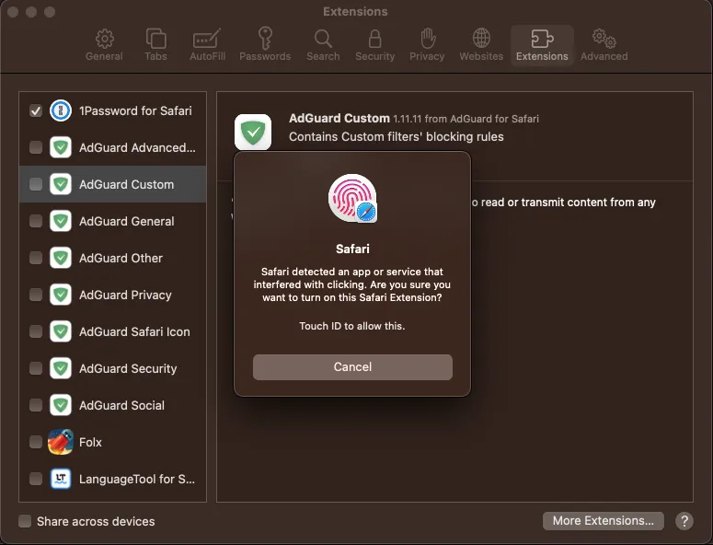This screenshot has width=713, height=545.
Task: Click the AdGuard Other shield icon
Action: (61, 258)
